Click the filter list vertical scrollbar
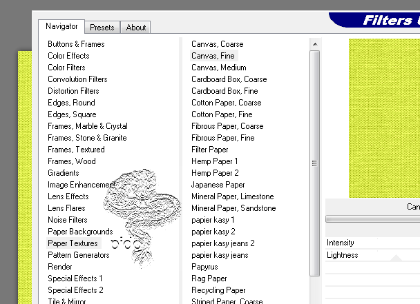 (314, 163)
